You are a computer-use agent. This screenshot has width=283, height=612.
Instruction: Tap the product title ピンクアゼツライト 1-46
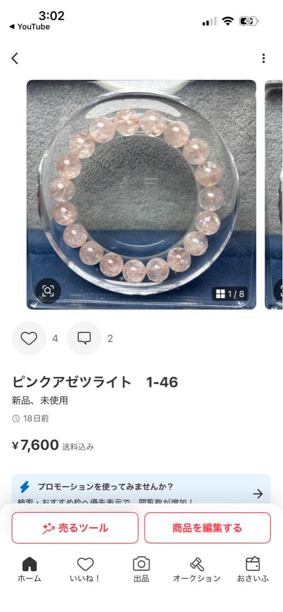pyautogui.click(x=95, y=382)
